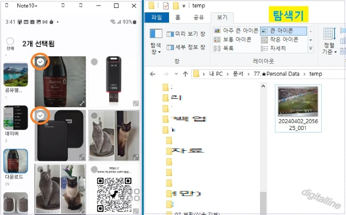Switch to the 공유 ribbon tab
Viewport: 346px width, 215px height.
(198, 17)
